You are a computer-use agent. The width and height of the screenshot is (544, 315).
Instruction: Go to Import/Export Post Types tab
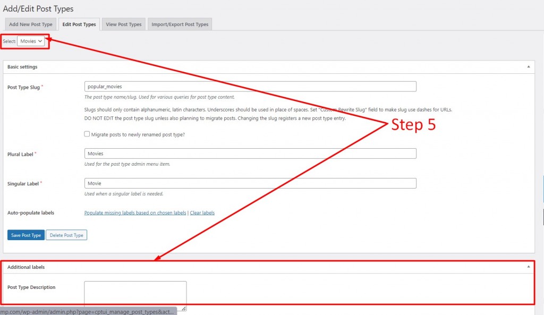pos(180,24)
